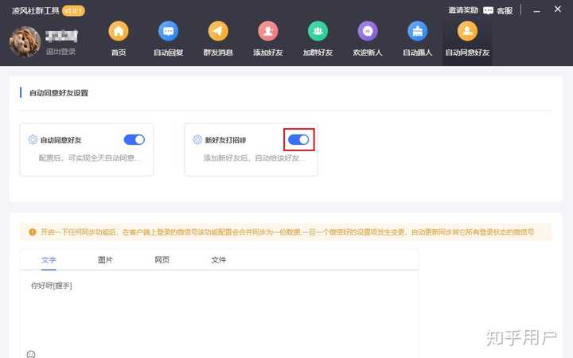This screenshot has height=358, width=573.
Task: Open the 自动踢人 auto-kick icon
Action: point(417,31)
